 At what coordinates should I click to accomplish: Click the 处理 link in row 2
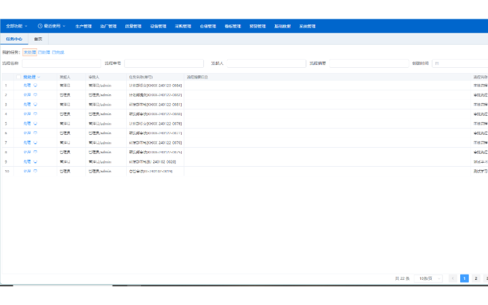(27, 95)
